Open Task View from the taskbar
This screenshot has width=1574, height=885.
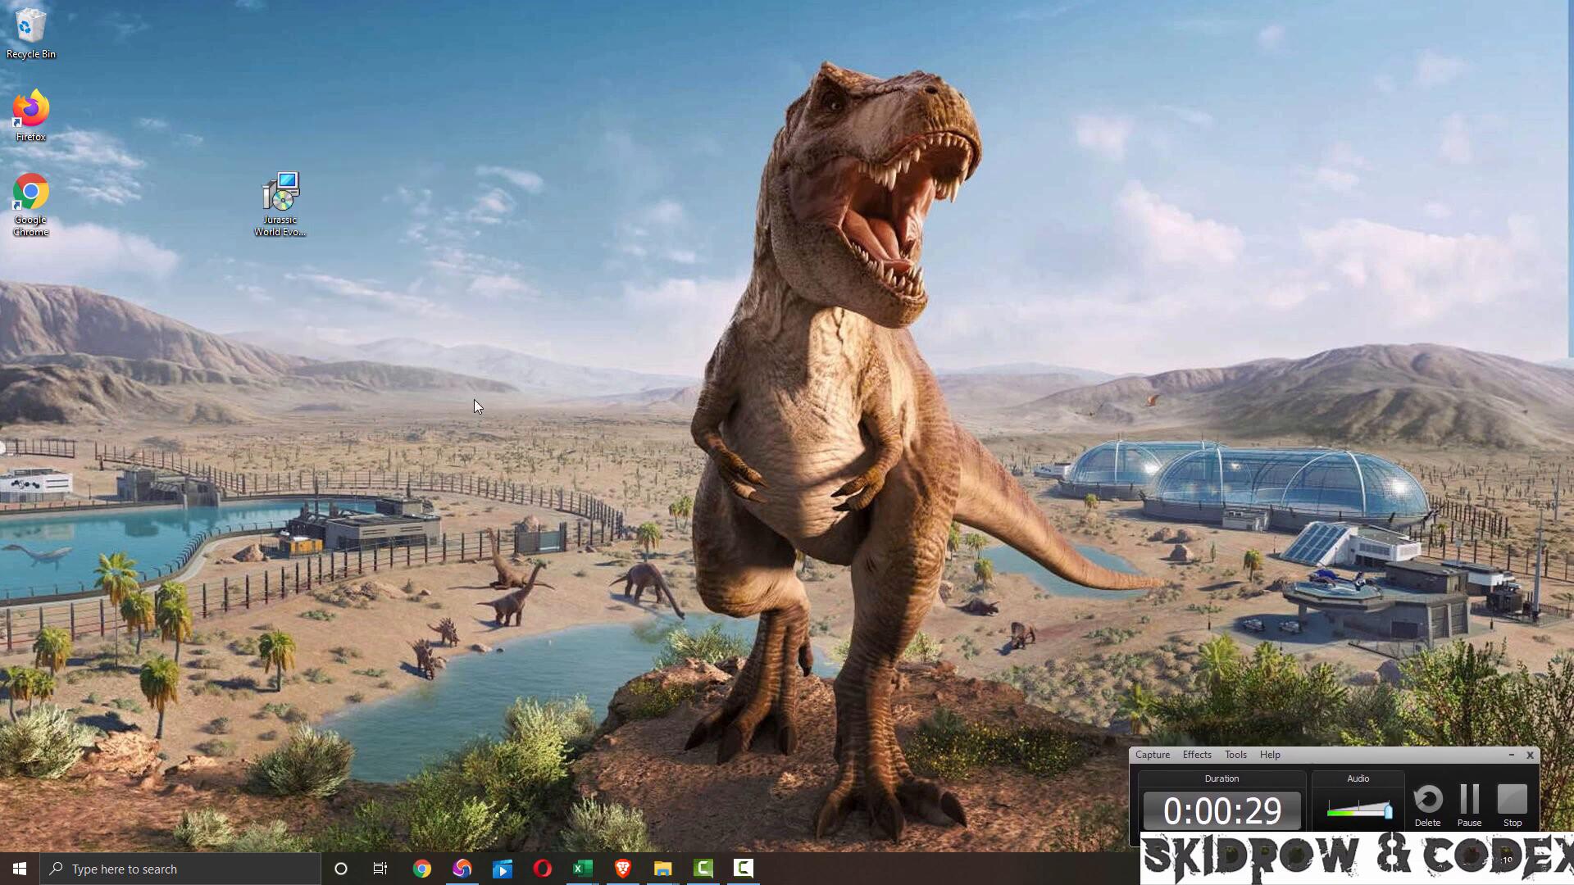click(380, 869)
